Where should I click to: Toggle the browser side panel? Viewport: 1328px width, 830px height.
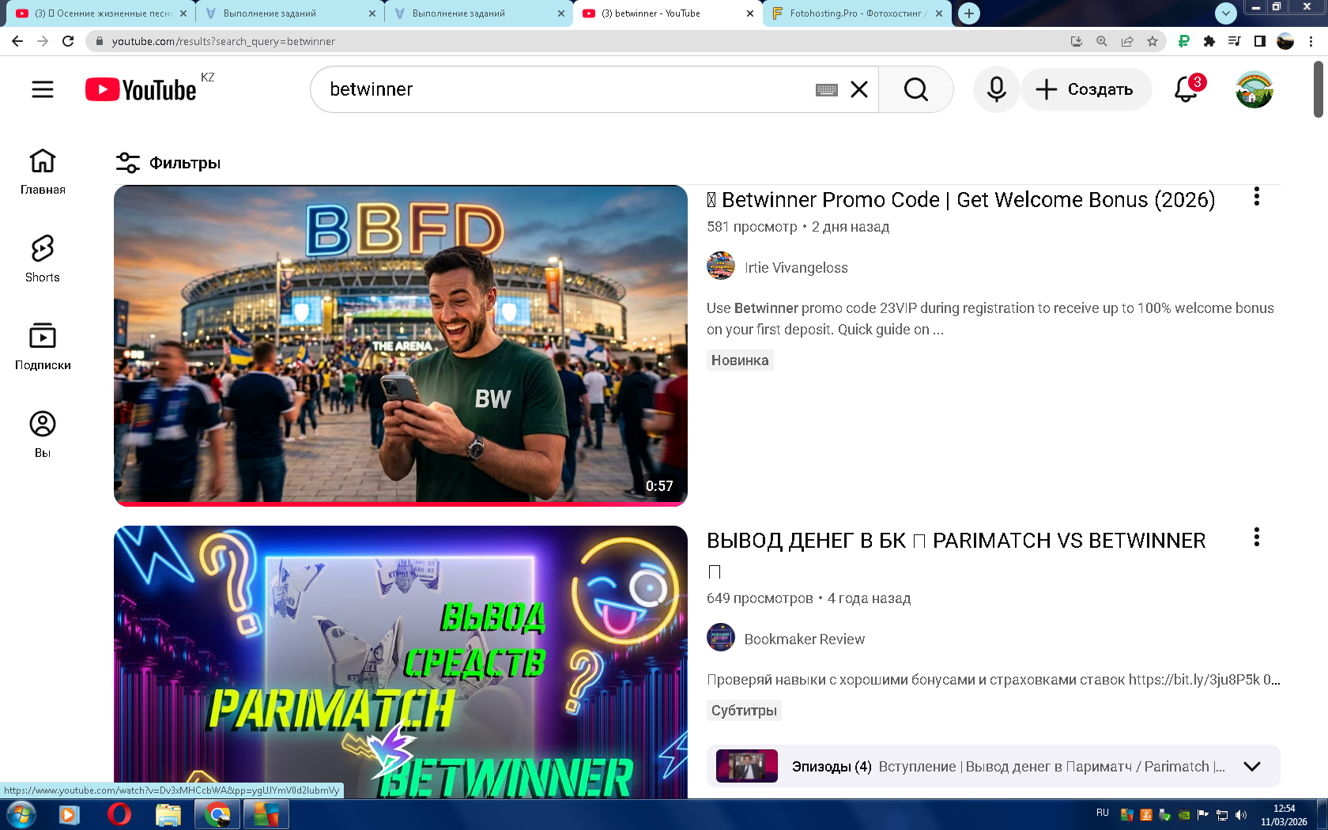pos(1260,41)
